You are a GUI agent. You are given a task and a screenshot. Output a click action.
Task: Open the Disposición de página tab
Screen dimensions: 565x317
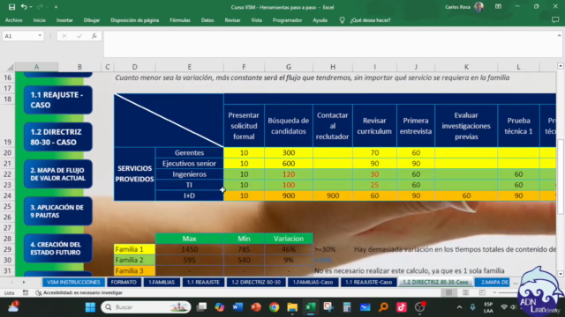[x=134, y=20]
